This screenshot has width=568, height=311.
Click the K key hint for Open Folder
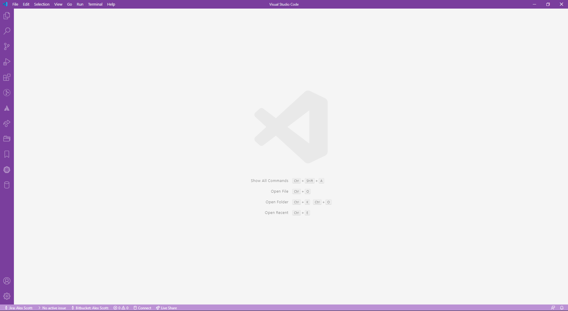[307, 202]
